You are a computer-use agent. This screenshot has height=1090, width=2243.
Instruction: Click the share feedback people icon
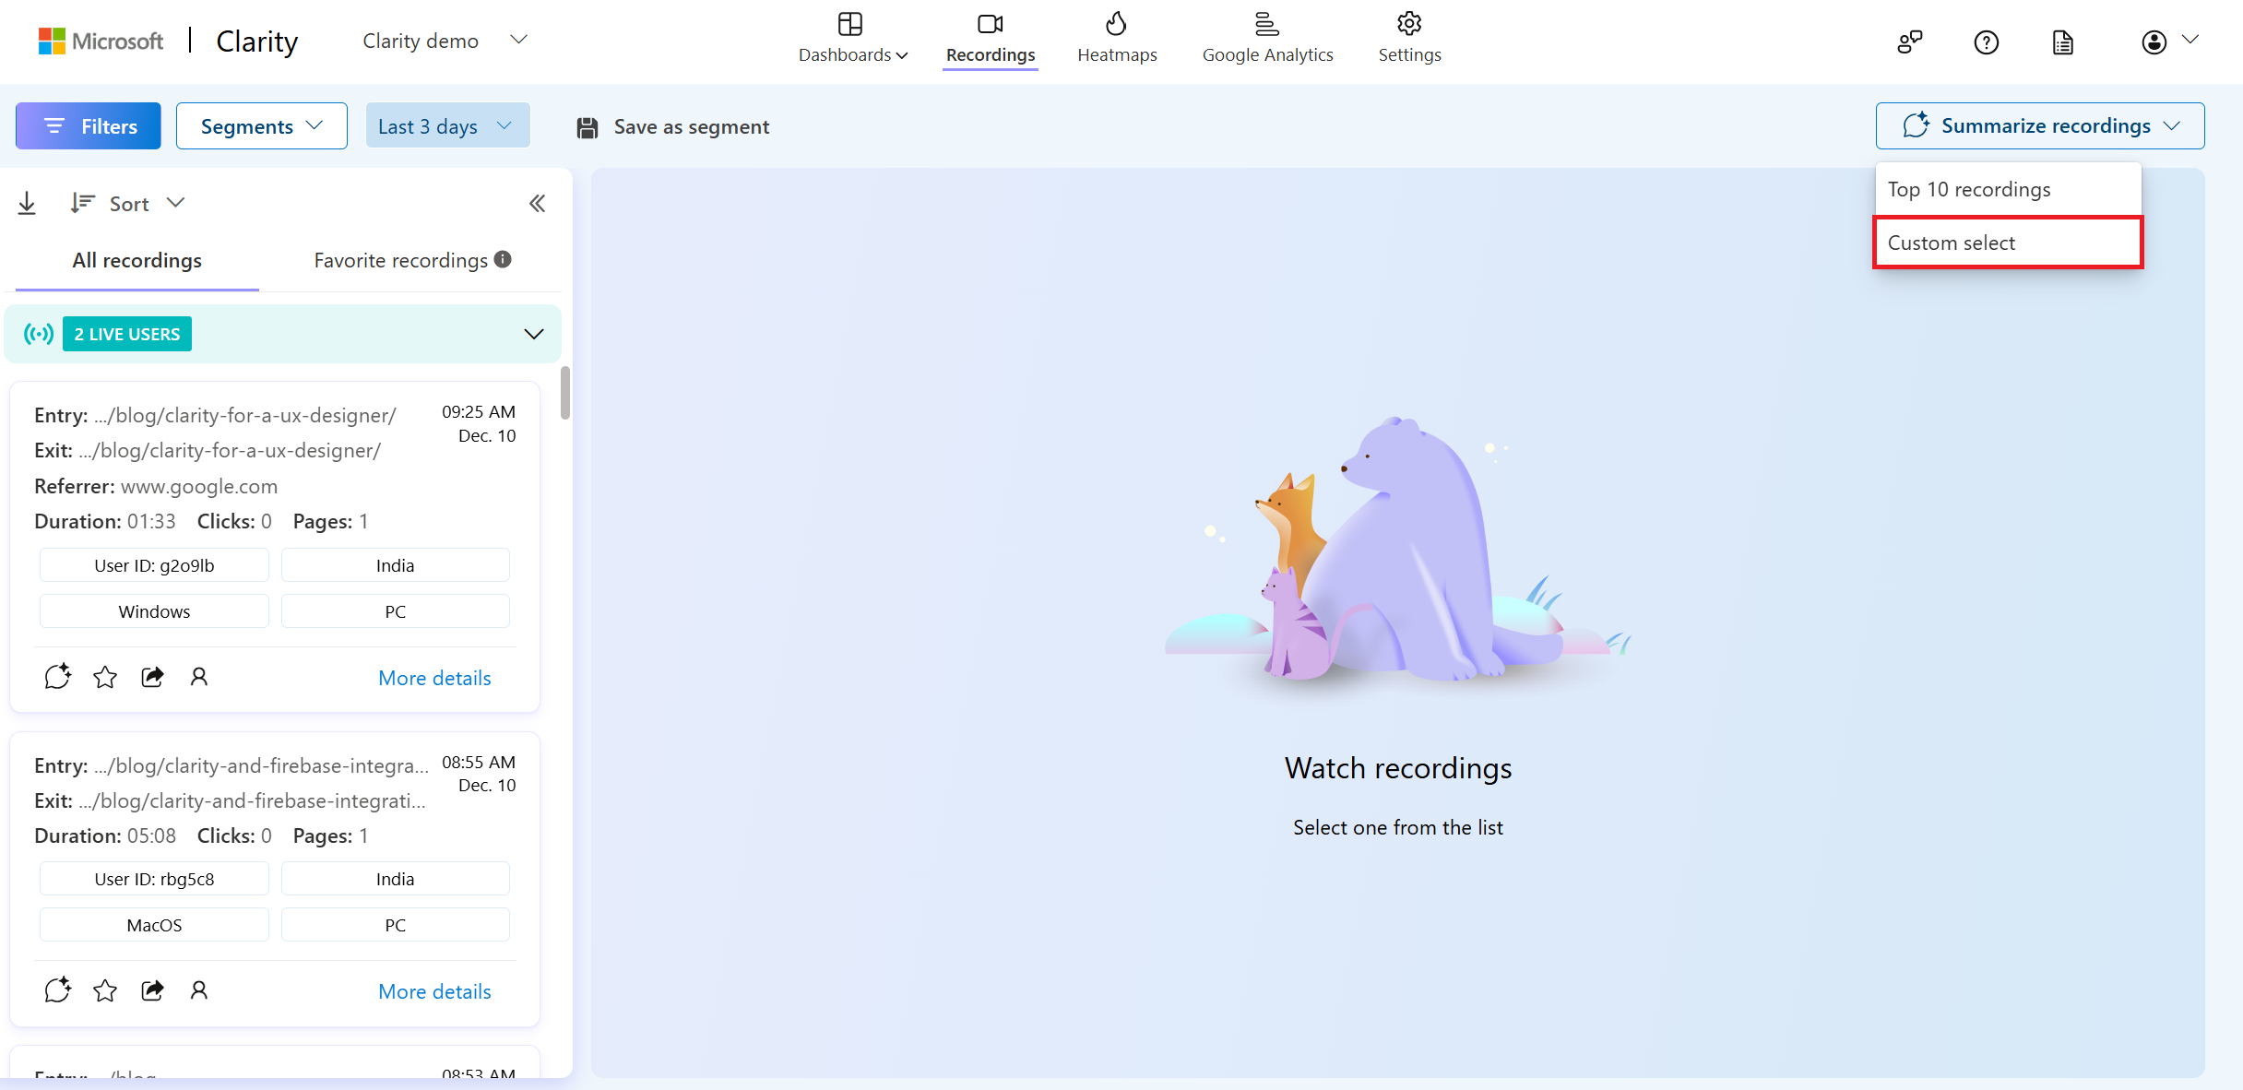[x=1910, y=41]
